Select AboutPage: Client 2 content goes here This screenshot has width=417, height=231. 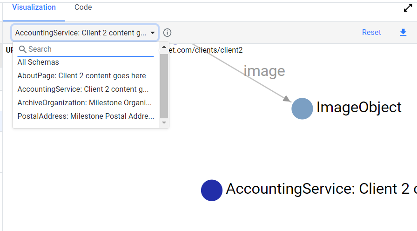pos(81,76)
